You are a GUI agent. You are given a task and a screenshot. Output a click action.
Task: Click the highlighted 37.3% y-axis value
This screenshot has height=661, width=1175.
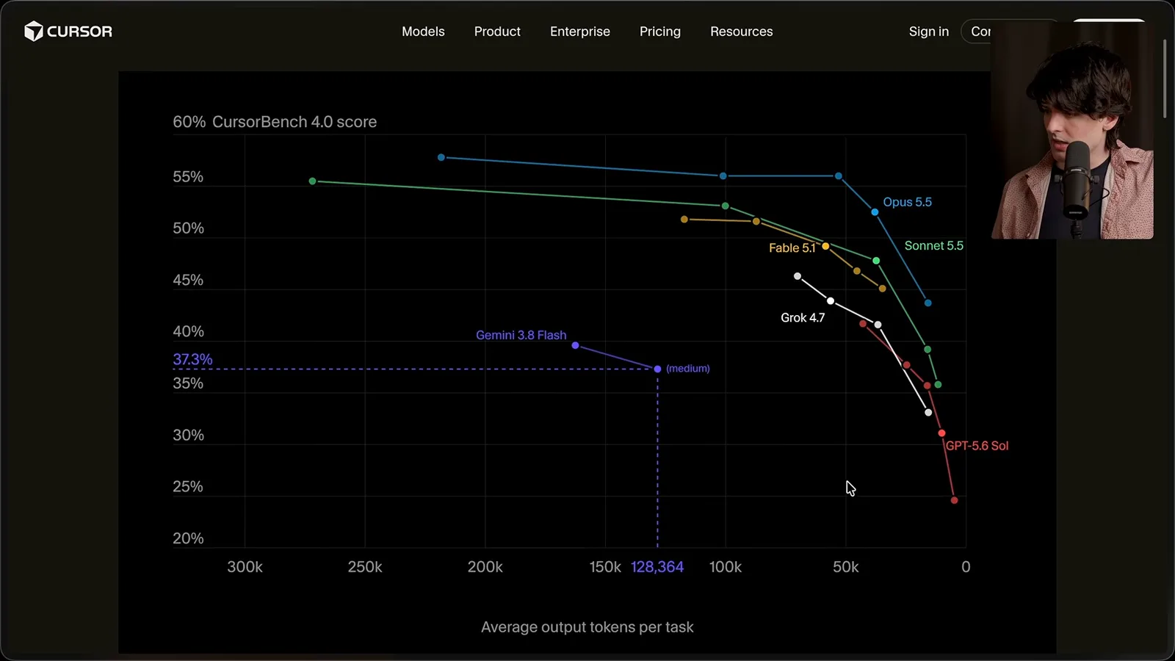192,359
